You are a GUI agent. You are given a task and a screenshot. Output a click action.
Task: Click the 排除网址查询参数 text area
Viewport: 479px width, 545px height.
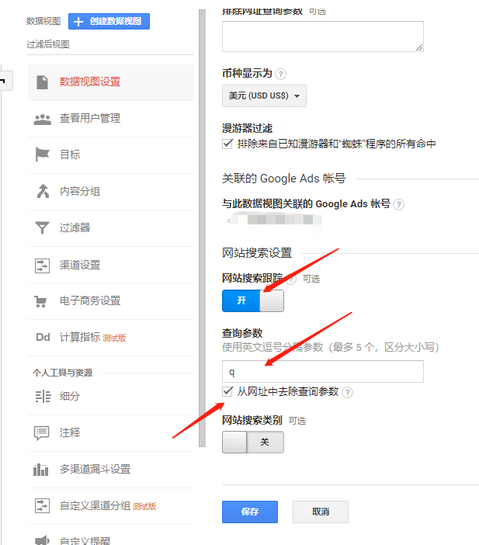pos(323,36)
